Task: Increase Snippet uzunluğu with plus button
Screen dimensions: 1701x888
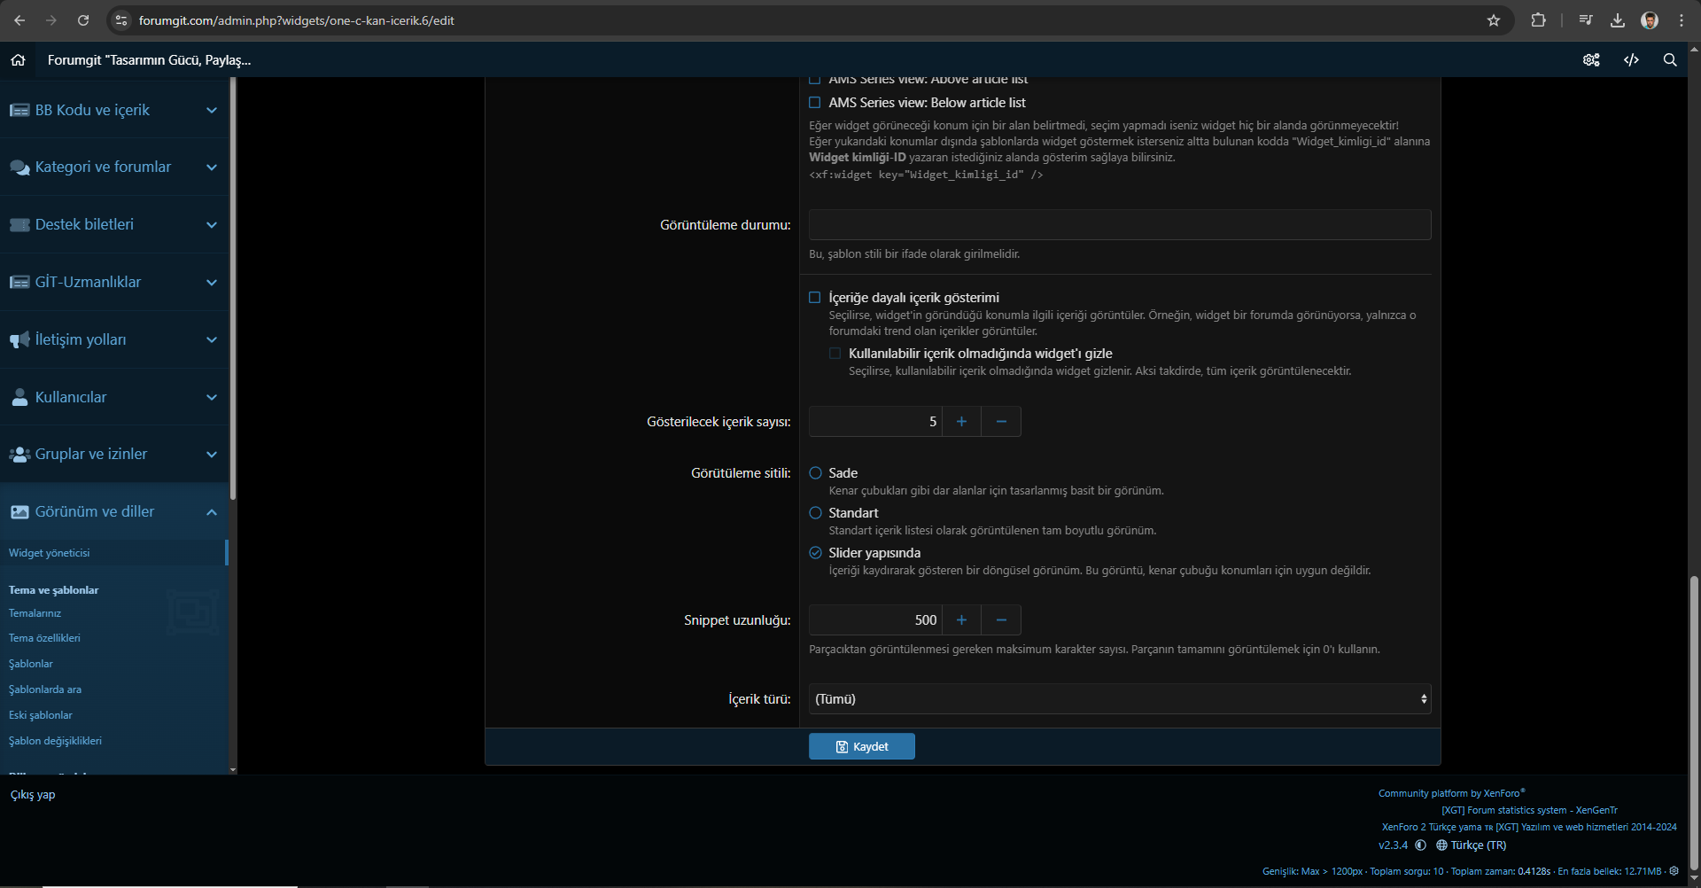Action: [x=961, y=620]
